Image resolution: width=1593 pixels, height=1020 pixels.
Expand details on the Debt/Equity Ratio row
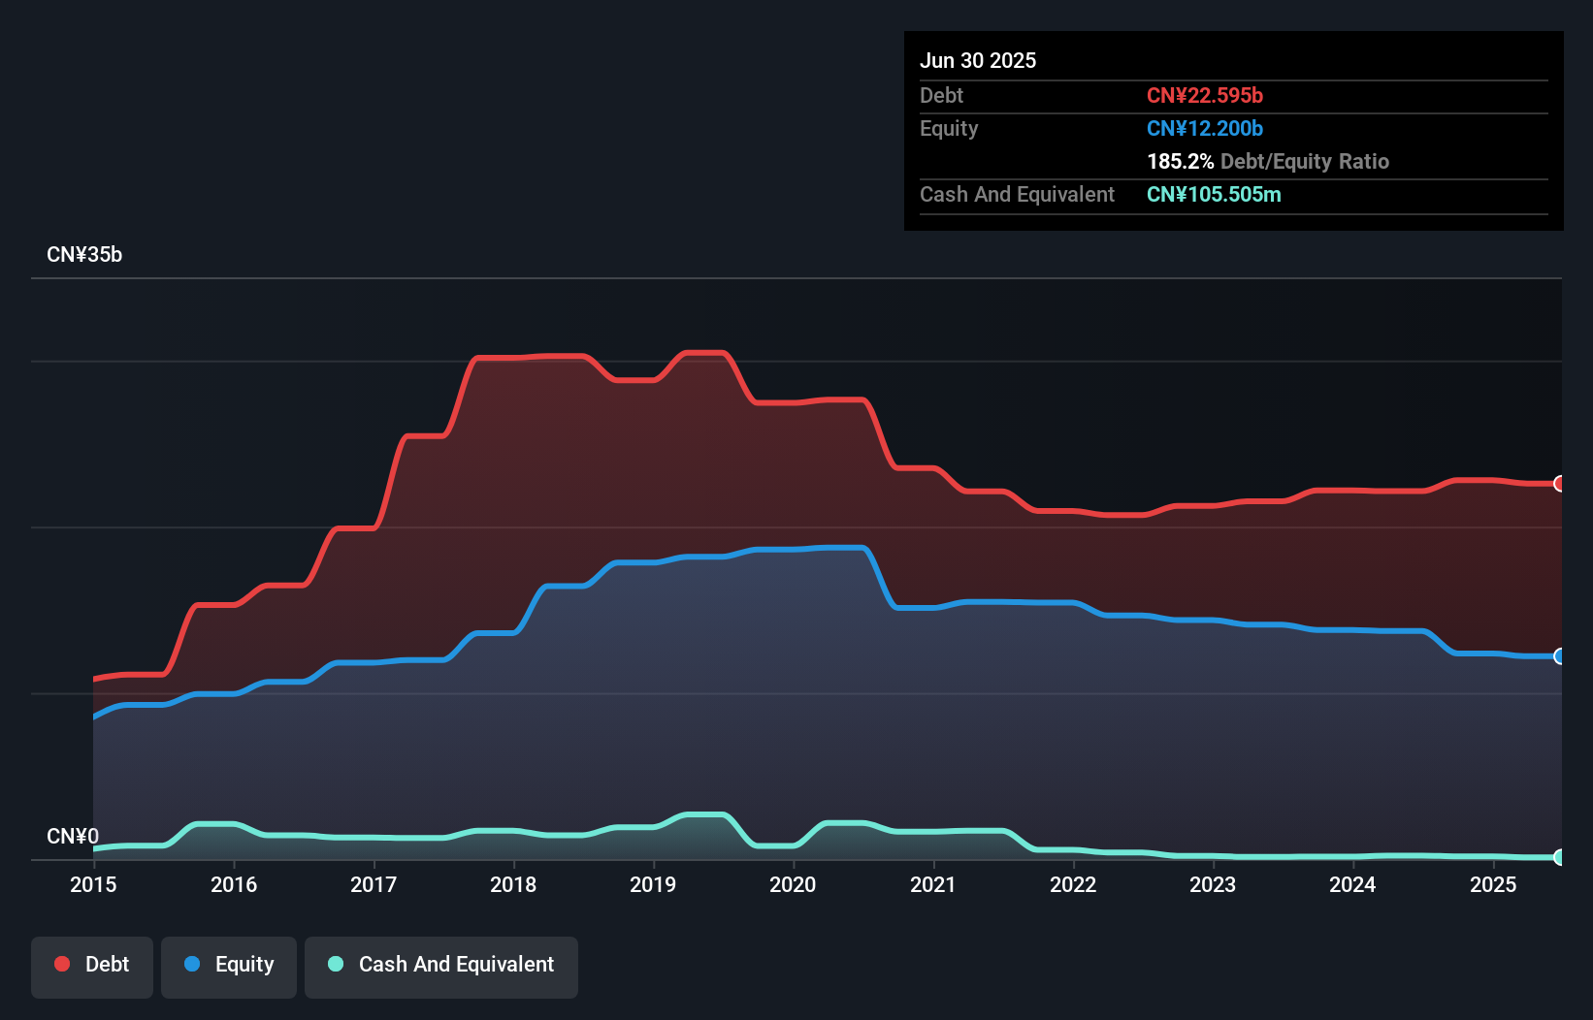(1267, 161)
